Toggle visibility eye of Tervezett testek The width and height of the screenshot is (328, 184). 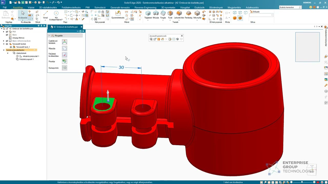7,44
